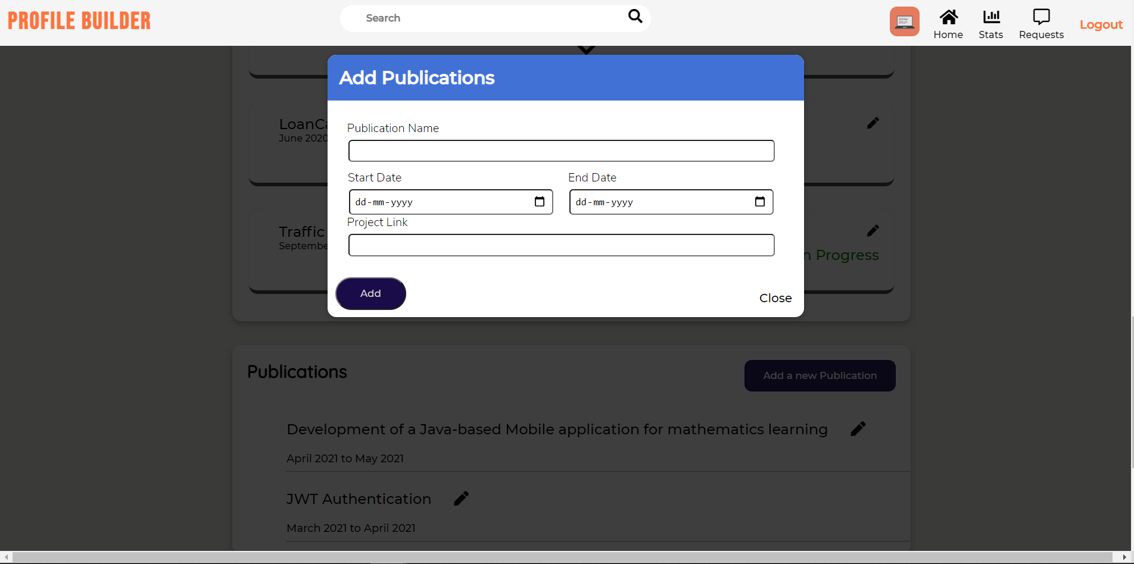Click the Profile Builder logo
The height and width of the screenshot is (564, 1134).
tap(78, 20)
